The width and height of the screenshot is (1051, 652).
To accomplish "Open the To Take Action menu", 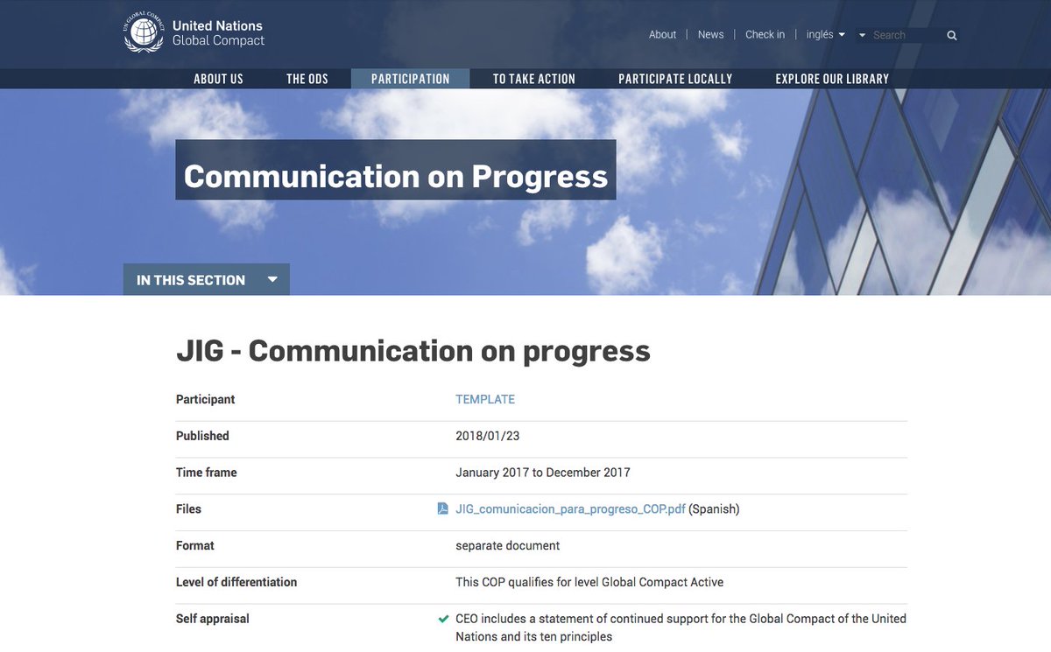I will [534, 79].
